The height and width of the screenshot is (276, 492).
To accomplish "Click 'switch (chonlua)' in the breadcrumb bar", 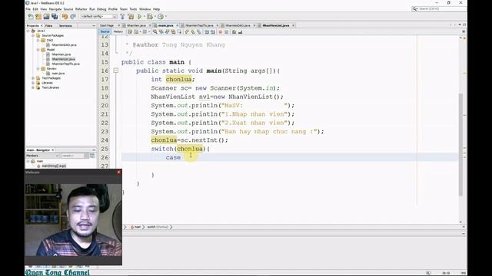I will [157, 227].
